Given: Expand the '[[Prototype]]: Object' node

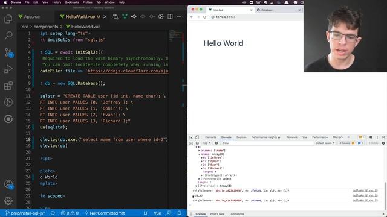Looking at the screenshot, I should click(x=199, y=179).
